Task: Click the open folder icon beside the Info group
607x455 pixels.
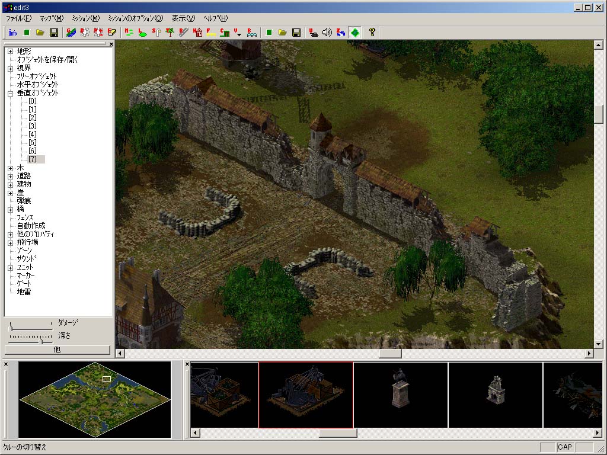Action: (x=40, y=33)
